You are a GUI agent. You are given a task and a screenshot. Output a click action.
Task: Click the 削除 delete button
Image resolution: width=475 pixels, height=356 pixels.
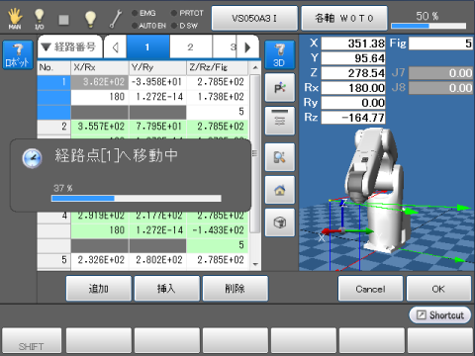click(x=236, y=289)
